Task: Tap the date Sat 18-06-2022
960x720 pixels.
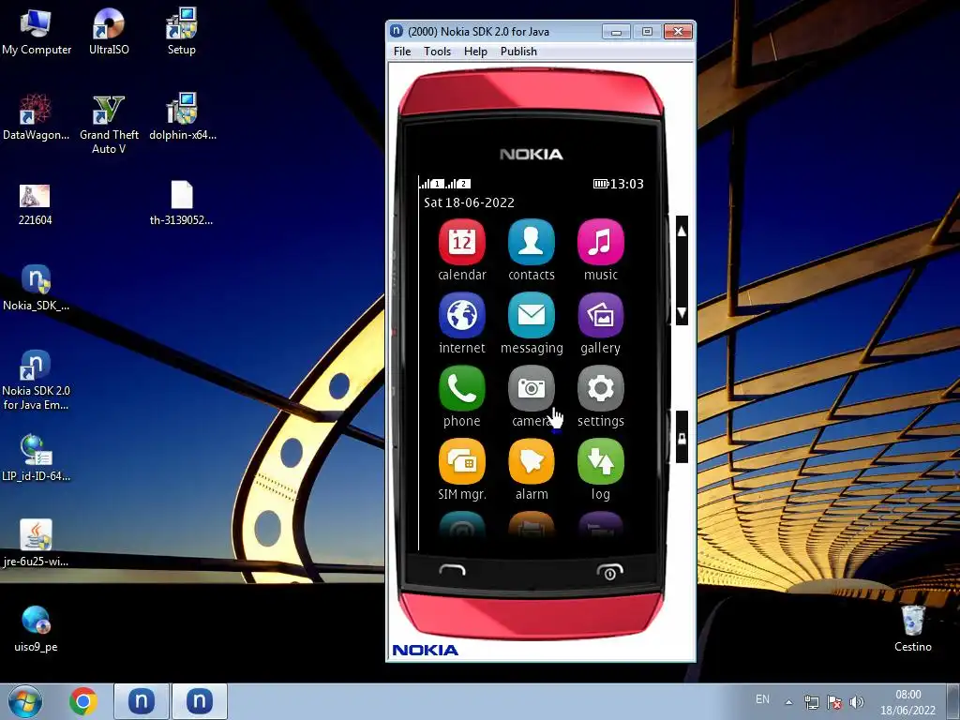Action: click(469, 202)
